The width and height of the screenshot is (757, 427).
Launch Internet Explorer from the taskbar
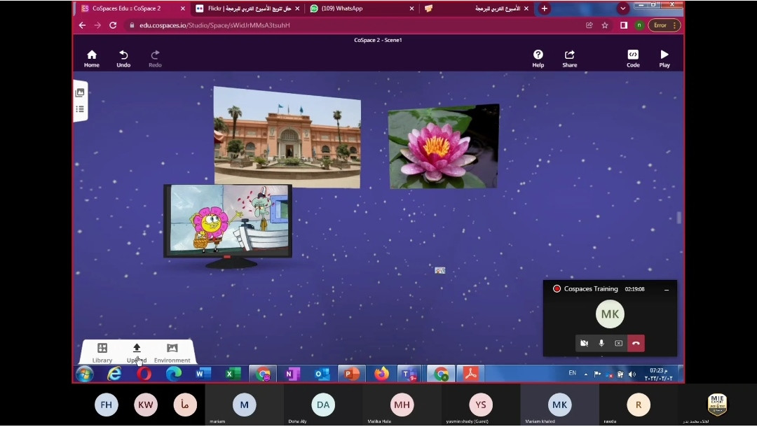coord(114,374)
